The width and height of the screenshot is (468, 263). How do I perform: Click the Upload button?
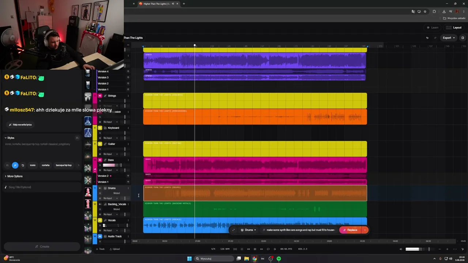(114, 249)
